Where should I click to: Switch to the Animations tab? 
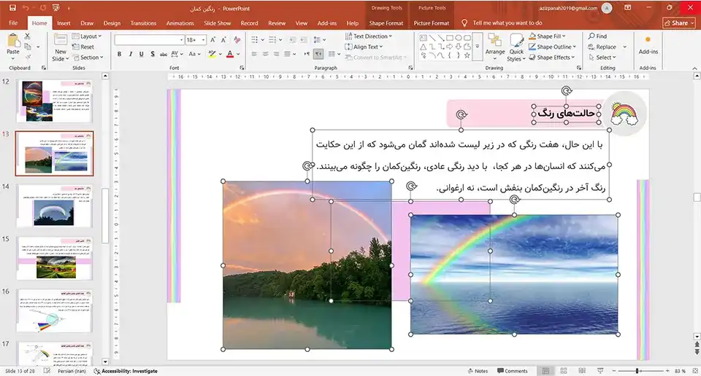180,23
